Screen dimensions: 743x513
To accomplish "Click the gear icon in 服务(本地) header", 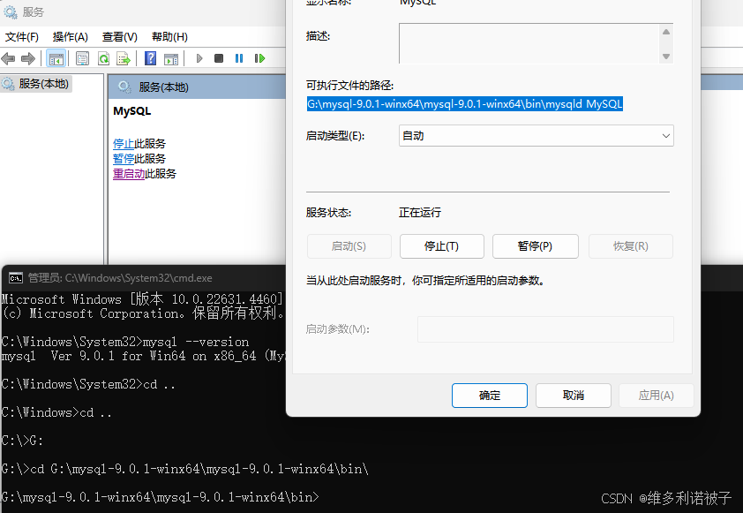I will coord(124,87).
